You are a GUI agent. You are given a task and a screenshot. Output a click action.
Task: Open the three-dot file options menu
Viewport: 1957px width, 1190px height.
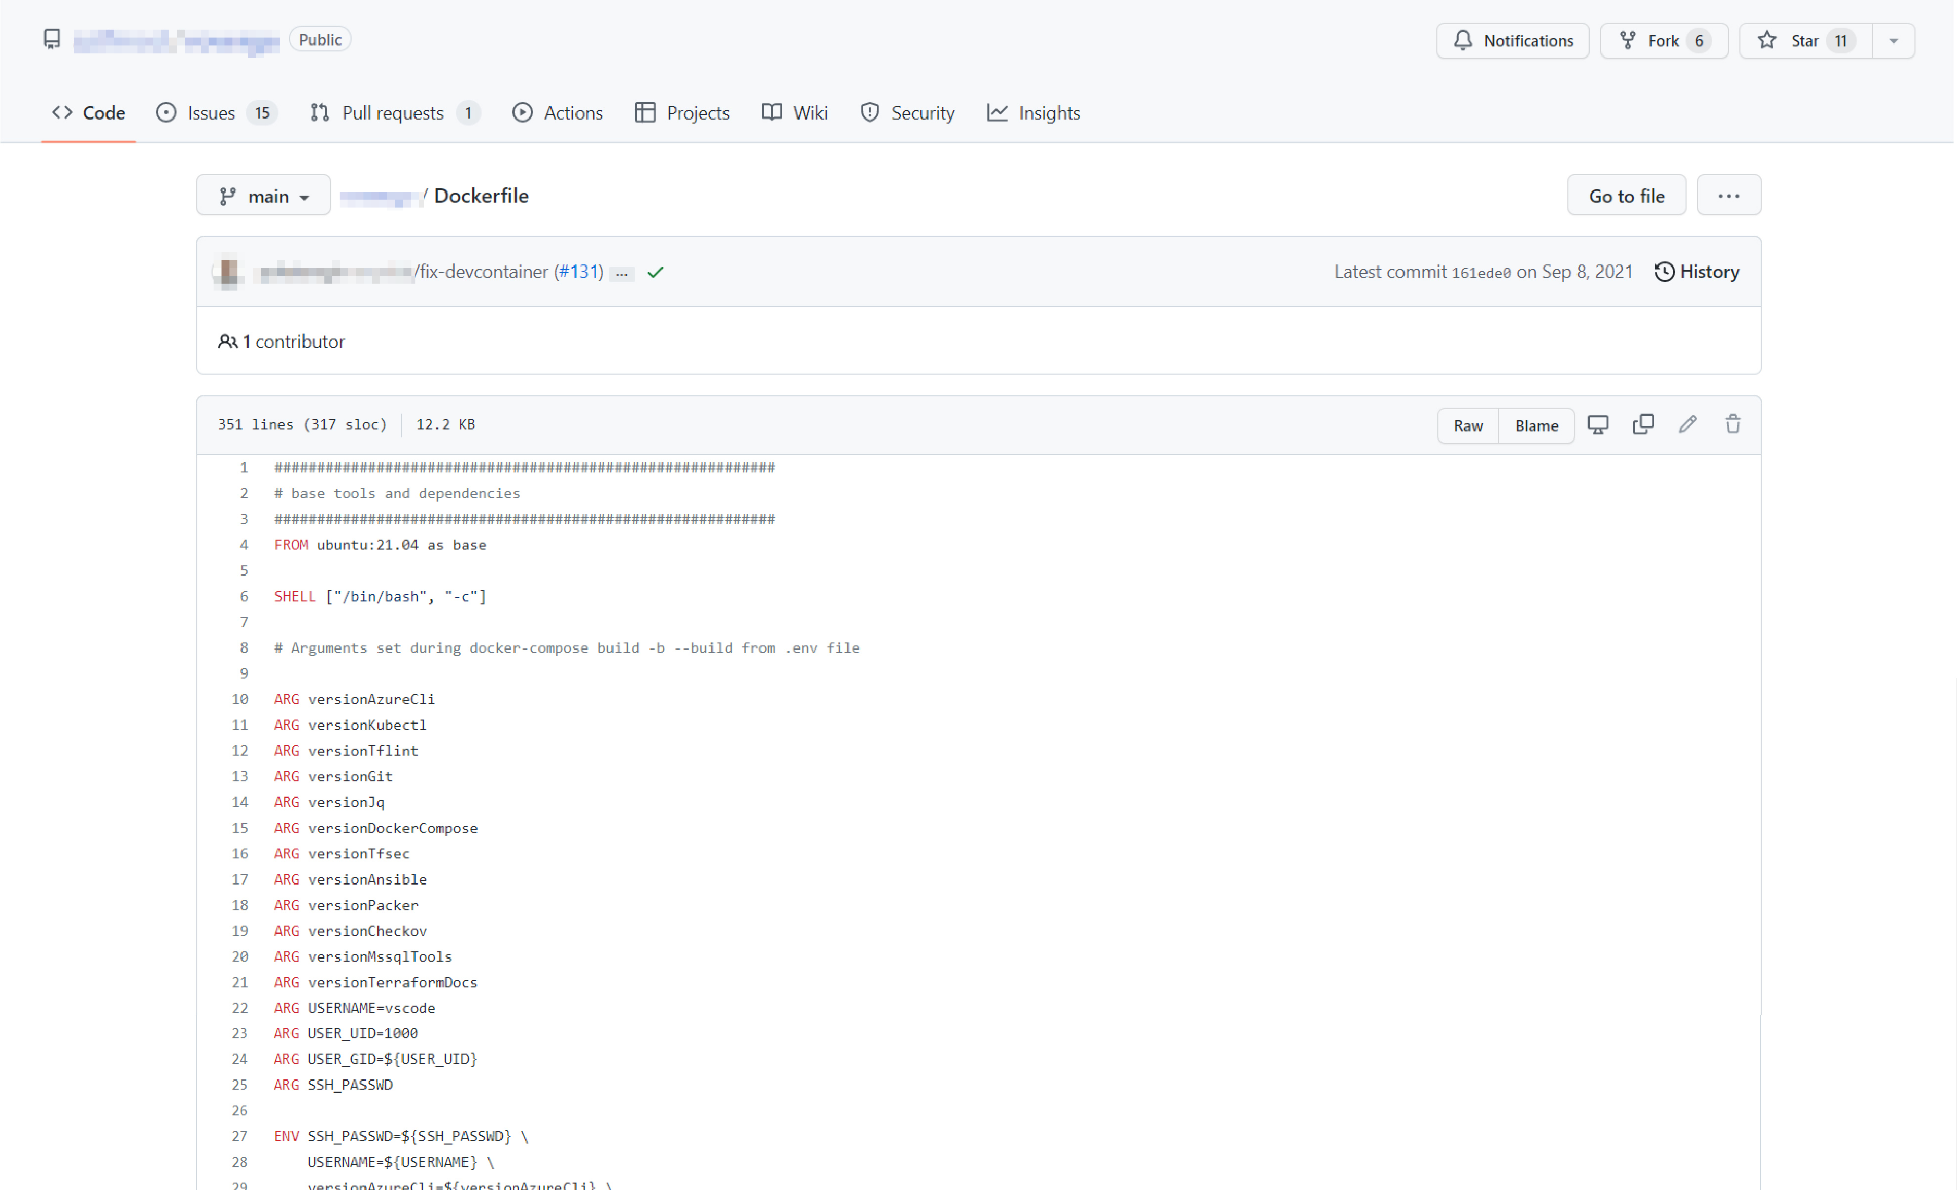(x=1728, y=195)
